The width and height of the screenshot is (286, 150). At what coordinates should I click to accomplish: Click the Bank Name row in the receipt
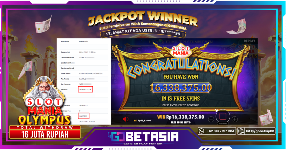84,73
